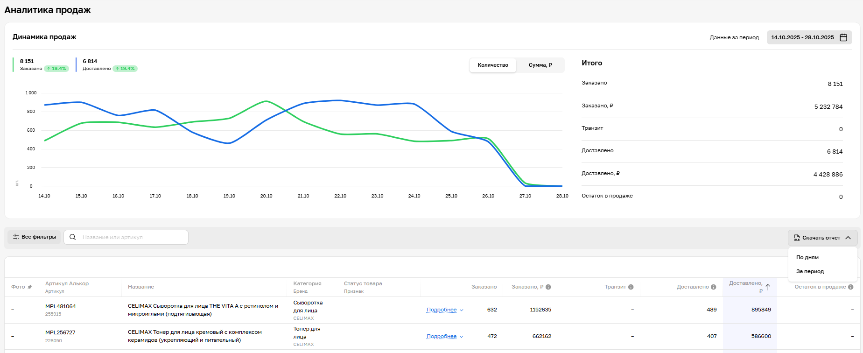Open date range 14.10.2025 - 28.10.2025 picker
Screen dimensions: 863x353
[802, 37]
